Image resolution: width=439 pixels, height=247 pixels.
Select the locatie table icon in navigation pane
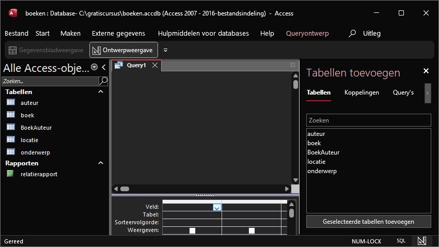11,139
